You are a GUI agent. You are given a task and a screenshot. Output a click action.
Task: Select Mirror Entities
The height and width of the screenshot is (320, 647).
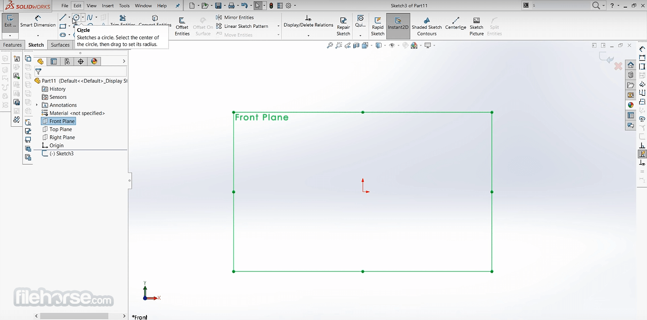[x=235, y=18]
